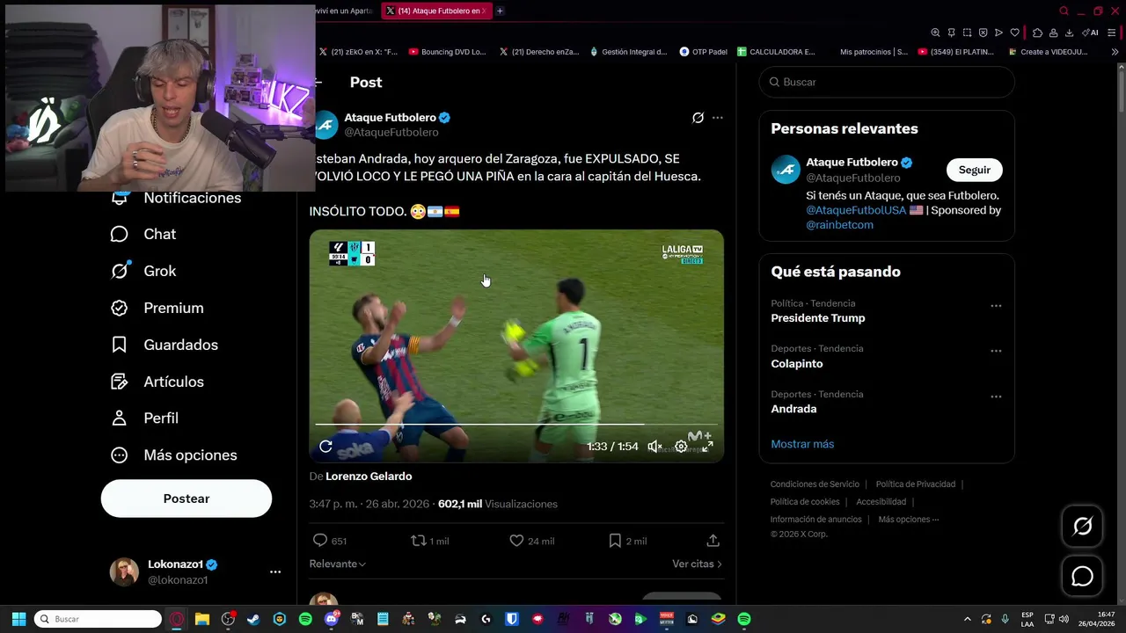1126x633 pixels.
Task: Click the Buscar search field on X
Action: click(x=887, y=82)
